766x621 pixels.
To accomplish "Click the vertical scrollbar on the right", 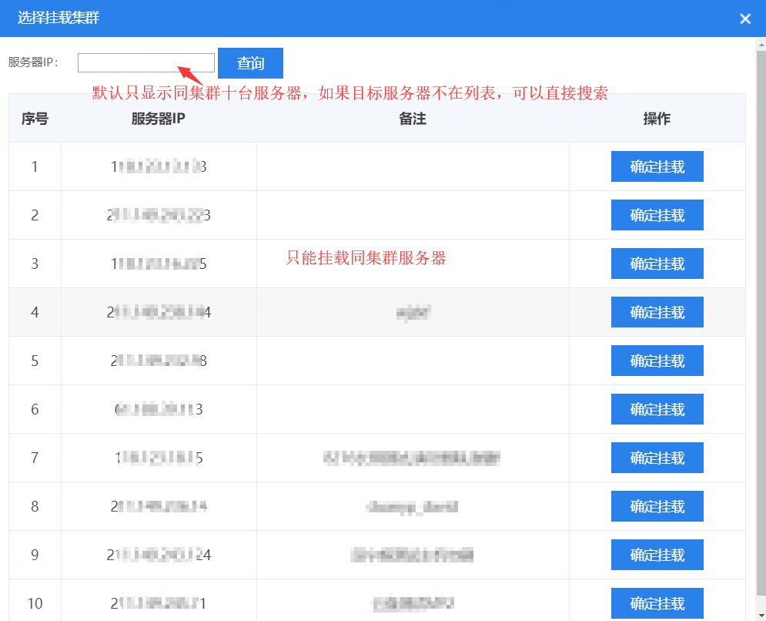I will coord(761,308).
